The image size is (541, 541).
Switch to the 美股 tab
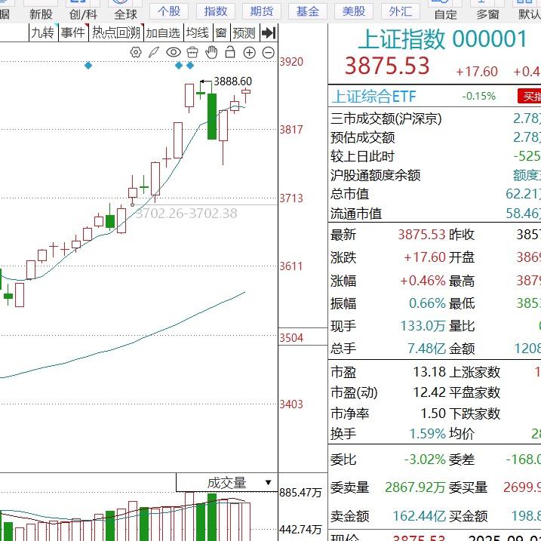click(x=354, y=11)
